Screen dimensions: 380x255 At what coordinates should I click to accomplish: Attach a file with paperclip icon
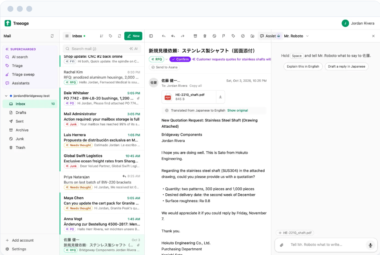[282, 245]
